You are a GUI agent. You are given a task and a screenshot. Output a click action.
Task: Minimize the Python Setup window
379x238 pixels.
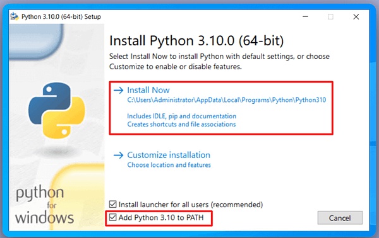click(306, 16)
